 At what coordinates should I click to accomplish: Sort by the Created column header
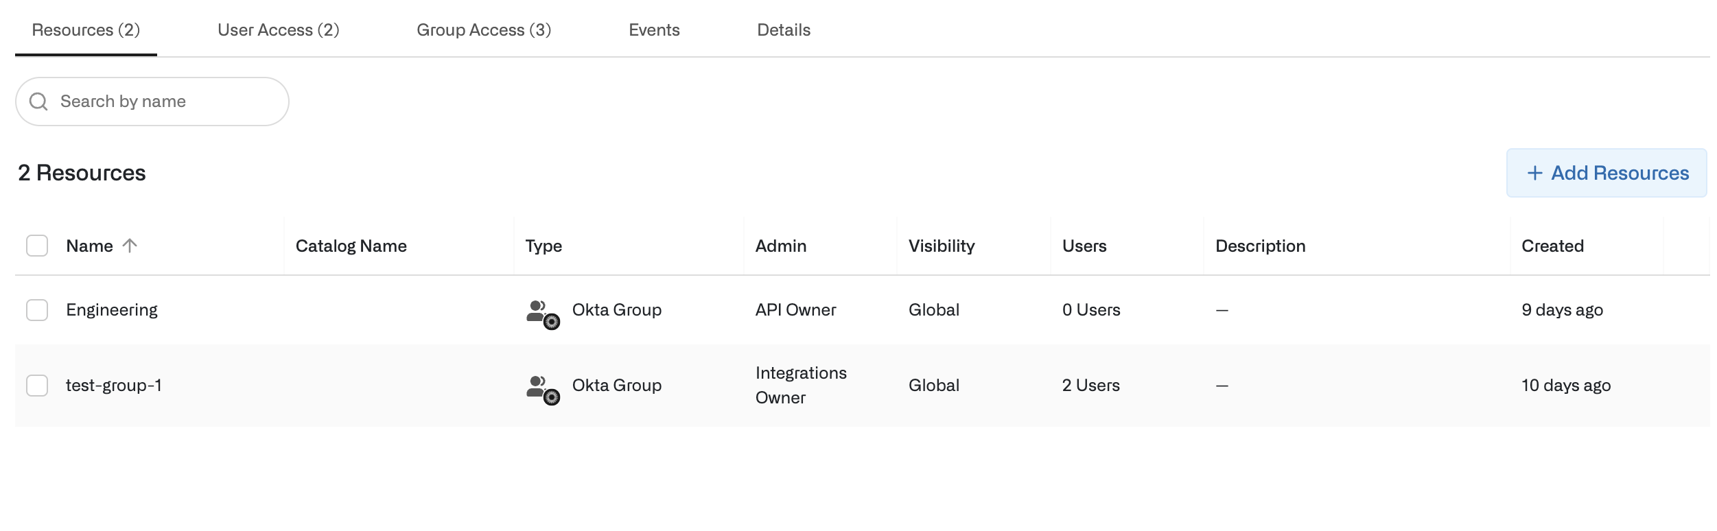point(1552,246)
